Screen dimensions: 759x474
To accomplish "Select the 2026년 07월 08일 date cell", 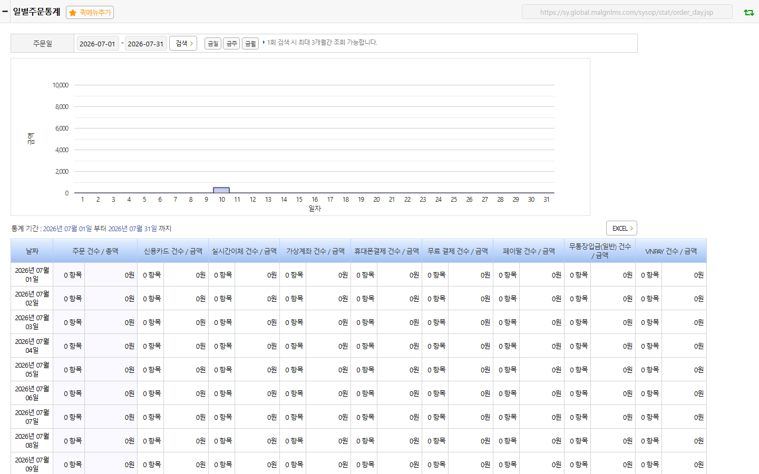I will click(32, 440).
